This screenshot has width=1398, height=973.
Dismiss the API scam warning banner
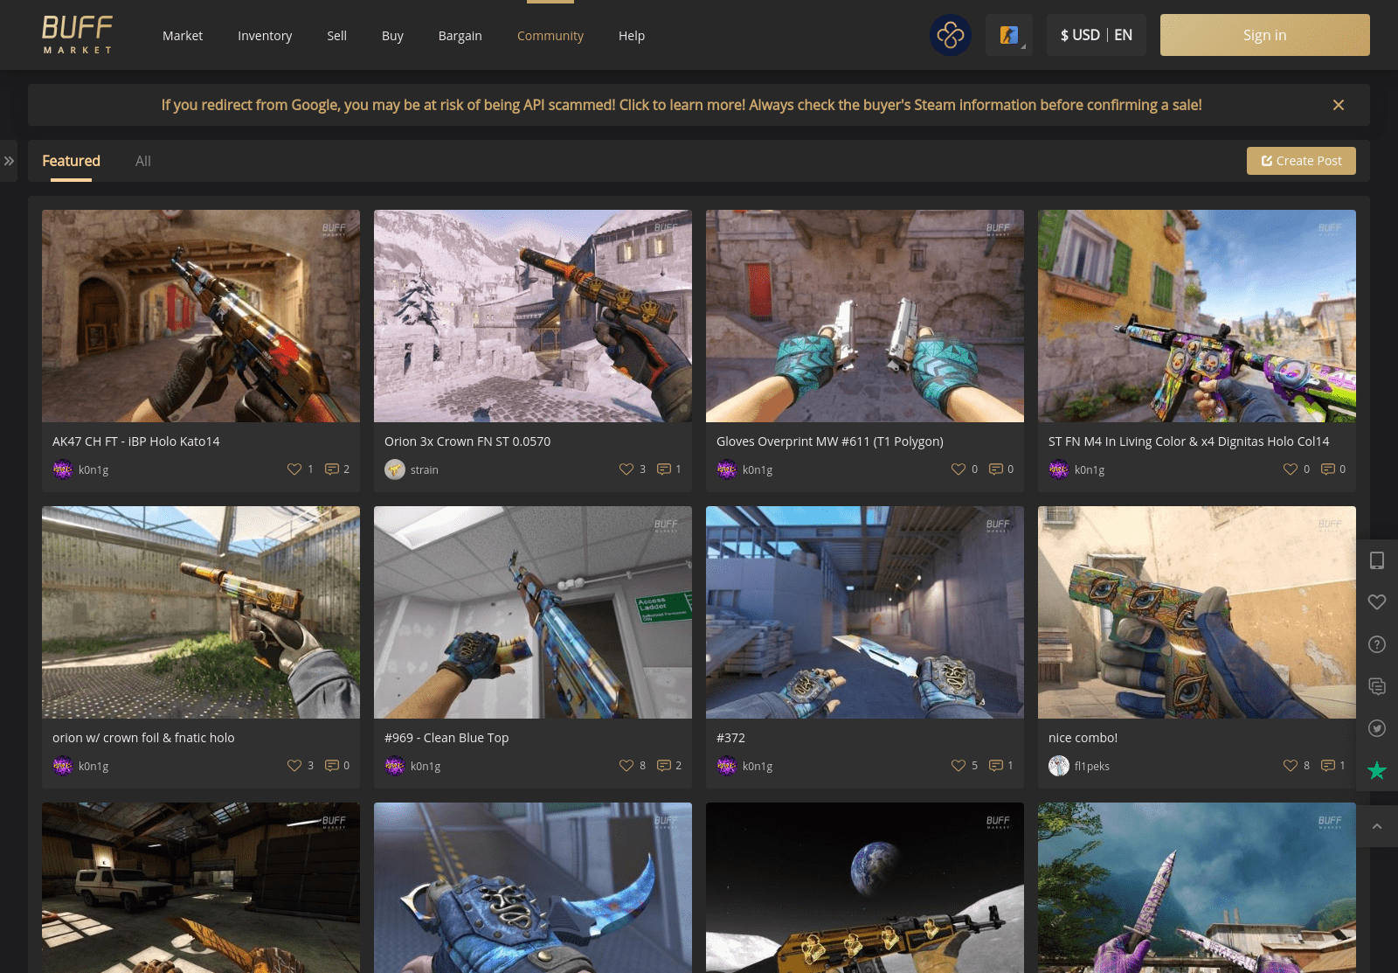[x=1338, y=105]
